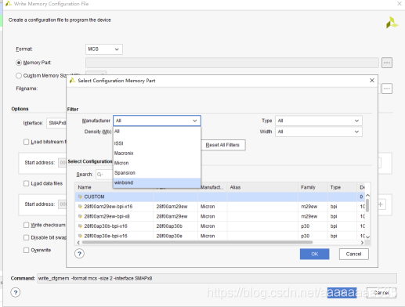Viewport: 405px width, 307px height.
Task: Collapse the Manufacturer dropdown
Action: pyautogui.click(x=157, y=121)
